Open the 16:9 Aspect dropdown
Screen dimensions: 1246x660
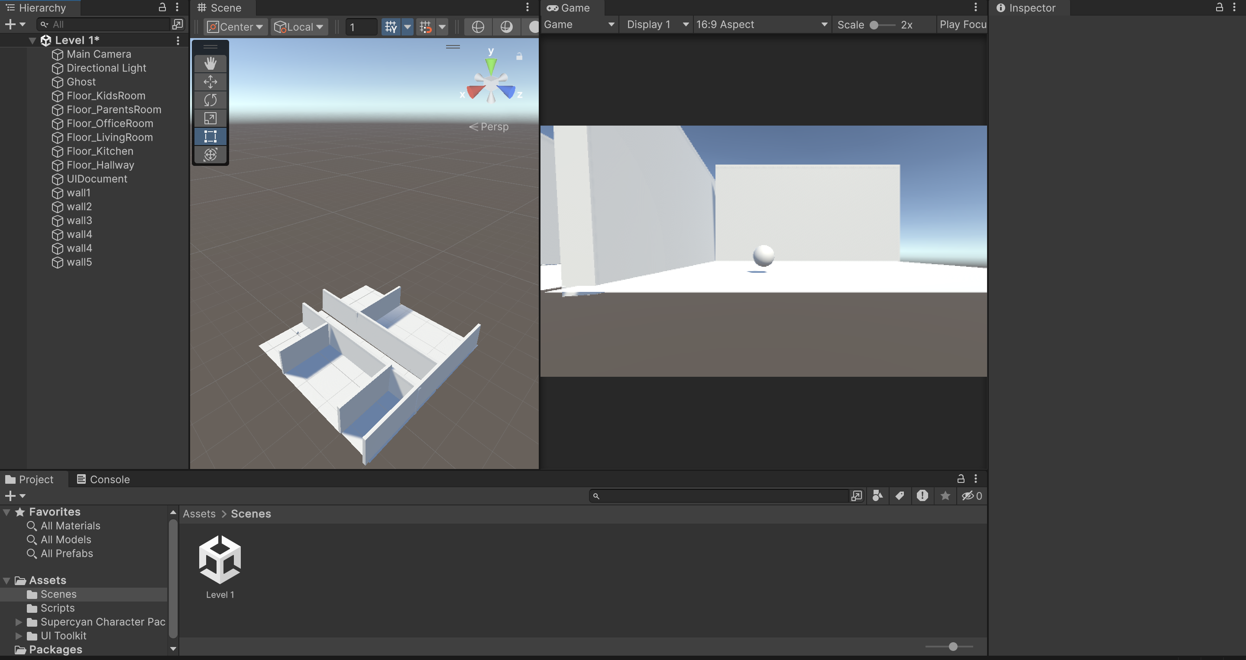coord(761,25)
